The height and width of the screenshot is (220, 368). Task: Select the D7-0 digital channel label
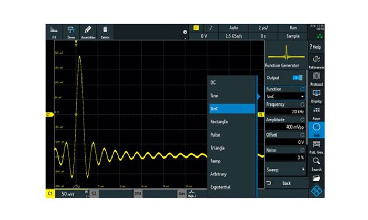click(x=138, y=194)
